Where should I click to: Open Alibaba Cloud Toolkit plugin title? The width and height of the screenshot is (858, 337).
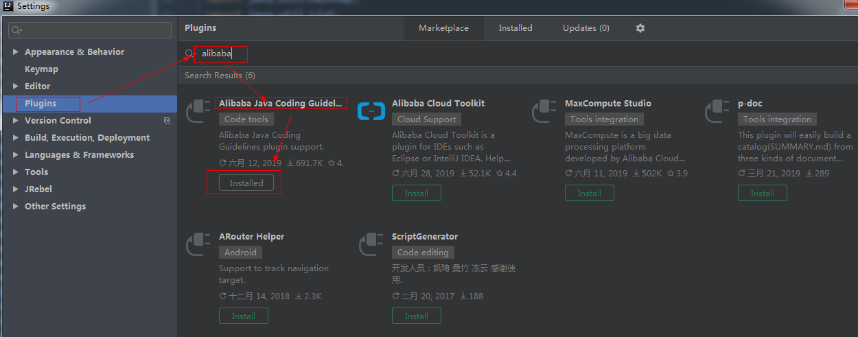tap(438, 104)
